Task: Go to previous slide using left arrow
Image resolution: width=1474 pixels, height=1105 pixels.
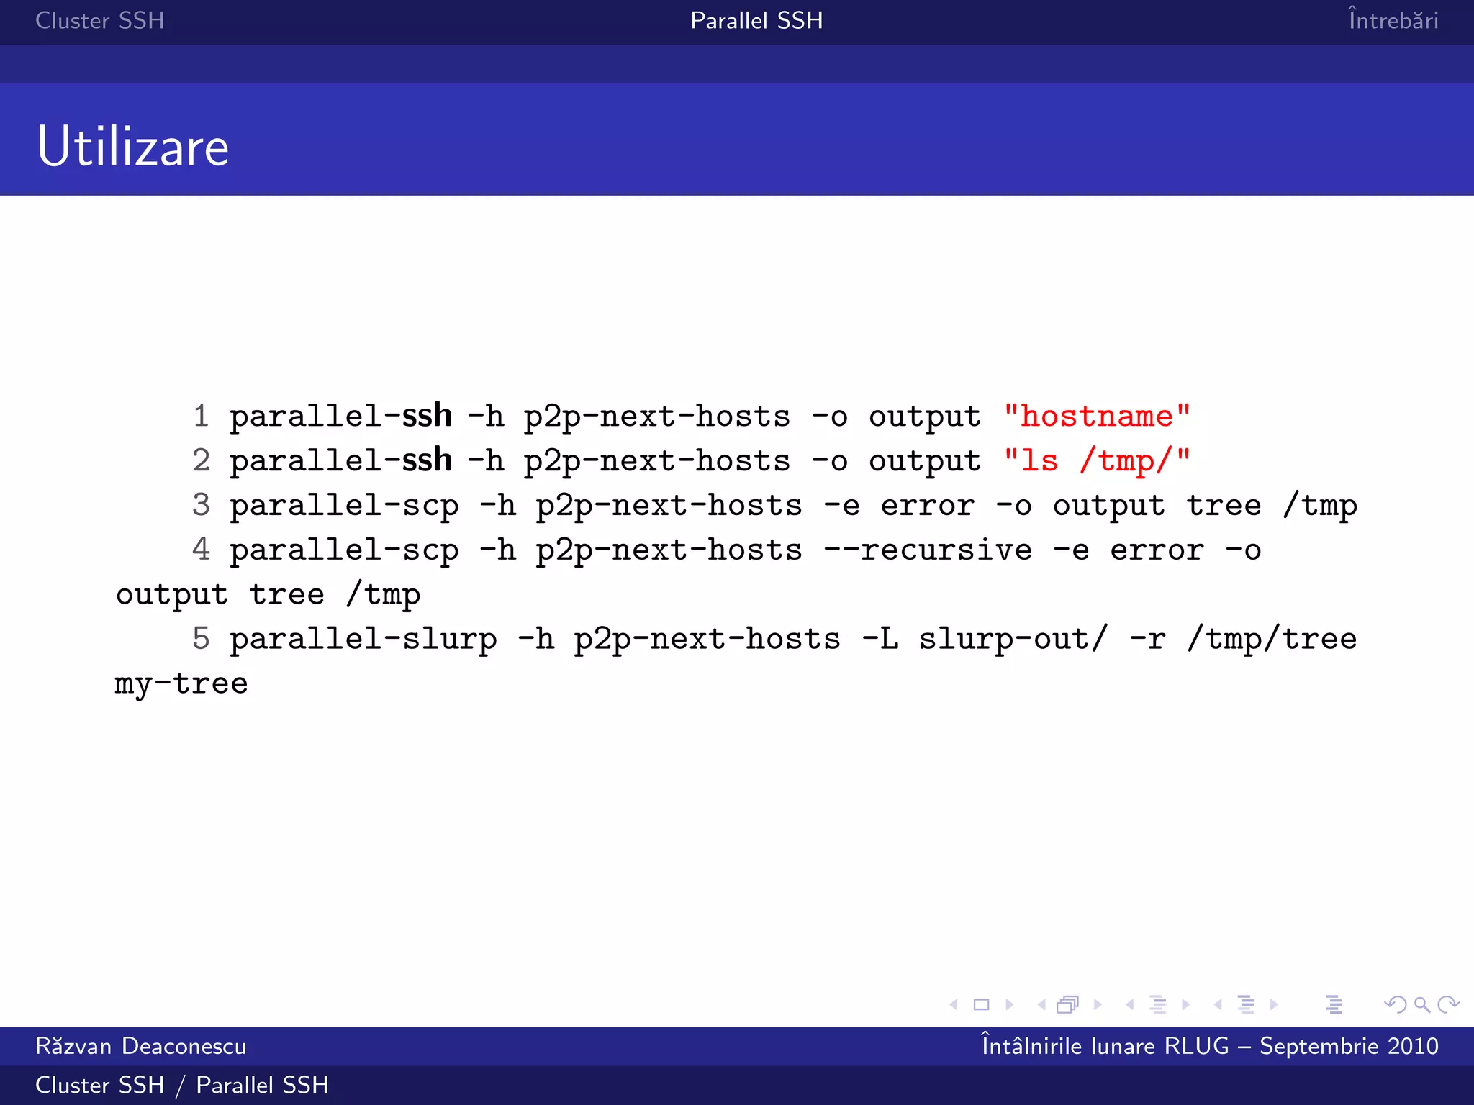Action: 954,1004
